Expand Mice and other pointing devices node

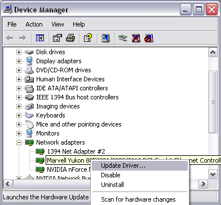pos(19,124)
